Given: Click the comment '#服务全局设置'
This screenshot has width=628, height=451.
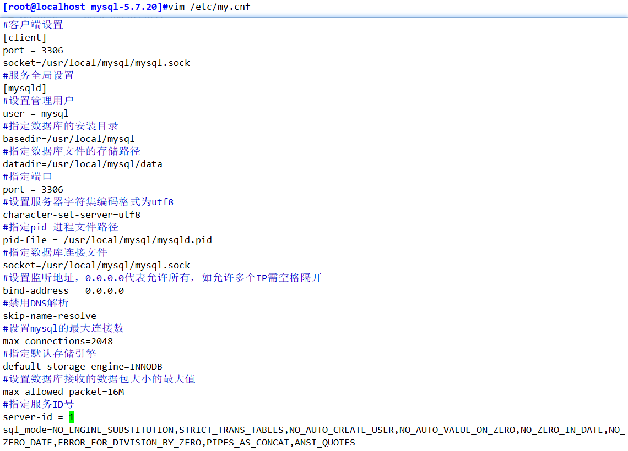Looking at the screenshot, I should pyautogui.click(x=39, y=75).
